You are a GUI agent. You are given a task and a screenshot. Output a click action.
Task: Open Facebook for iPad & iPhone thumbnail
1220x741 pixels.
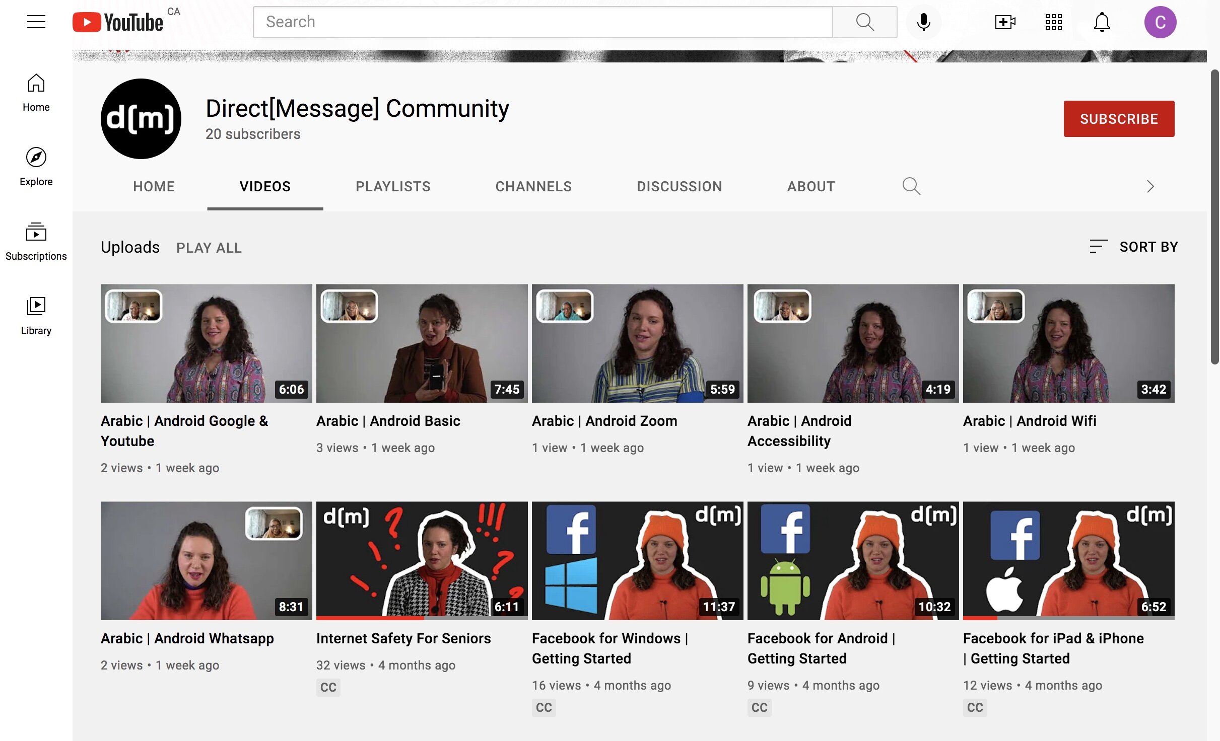tap(1069, 561)
